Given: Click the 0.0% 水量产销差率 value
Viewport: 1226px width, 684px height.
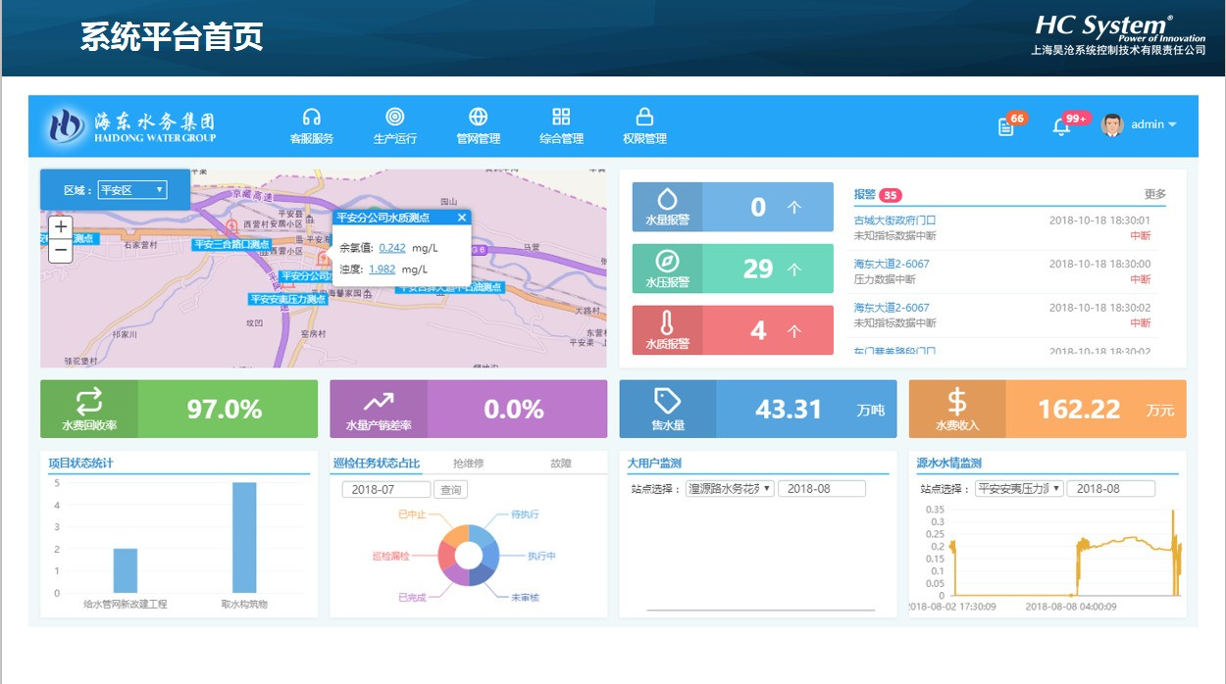Looking at the screenshot, I should point(514,409).
